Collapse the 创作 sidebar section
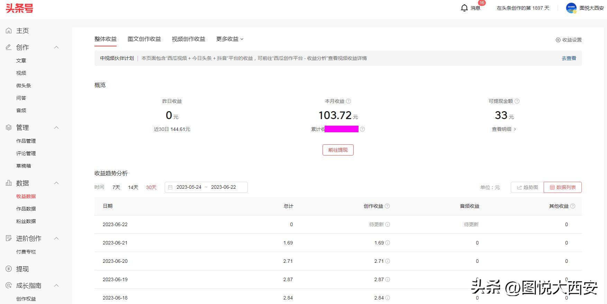607x304 pixels. 56,47
